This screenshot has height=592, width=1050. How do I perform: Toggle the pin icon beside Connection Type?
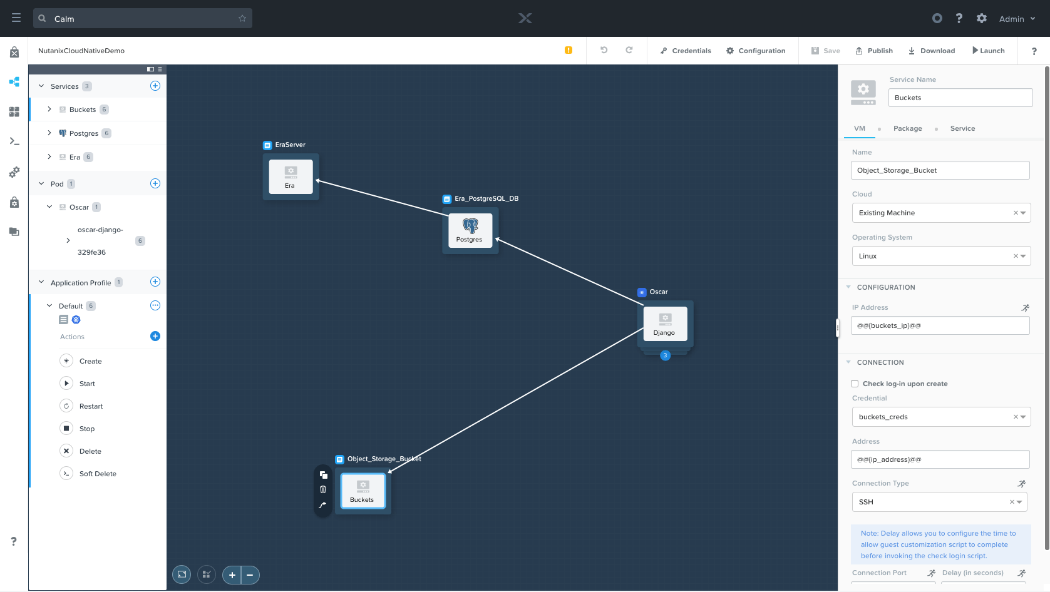coord(1022,483)
